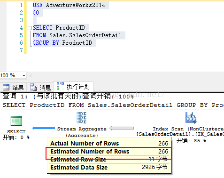Click ProductID on editor line 4
This screenshot has width=224, height=178.
70,28
